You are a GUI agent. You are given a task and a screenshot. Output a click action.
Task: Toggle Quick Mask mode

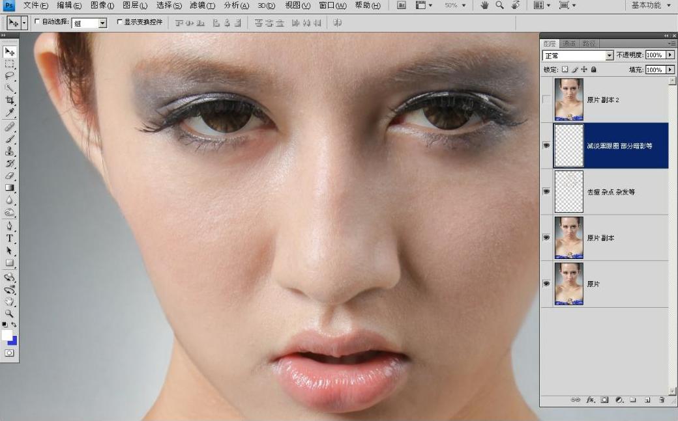pyautogui.click(x=9, y=353)
